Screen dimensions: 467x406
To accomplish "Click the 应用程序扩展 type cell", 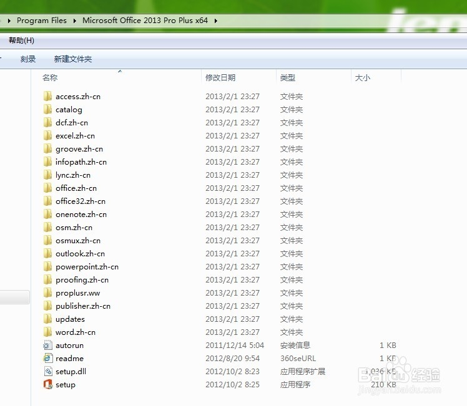I will [x=303, y=371].
